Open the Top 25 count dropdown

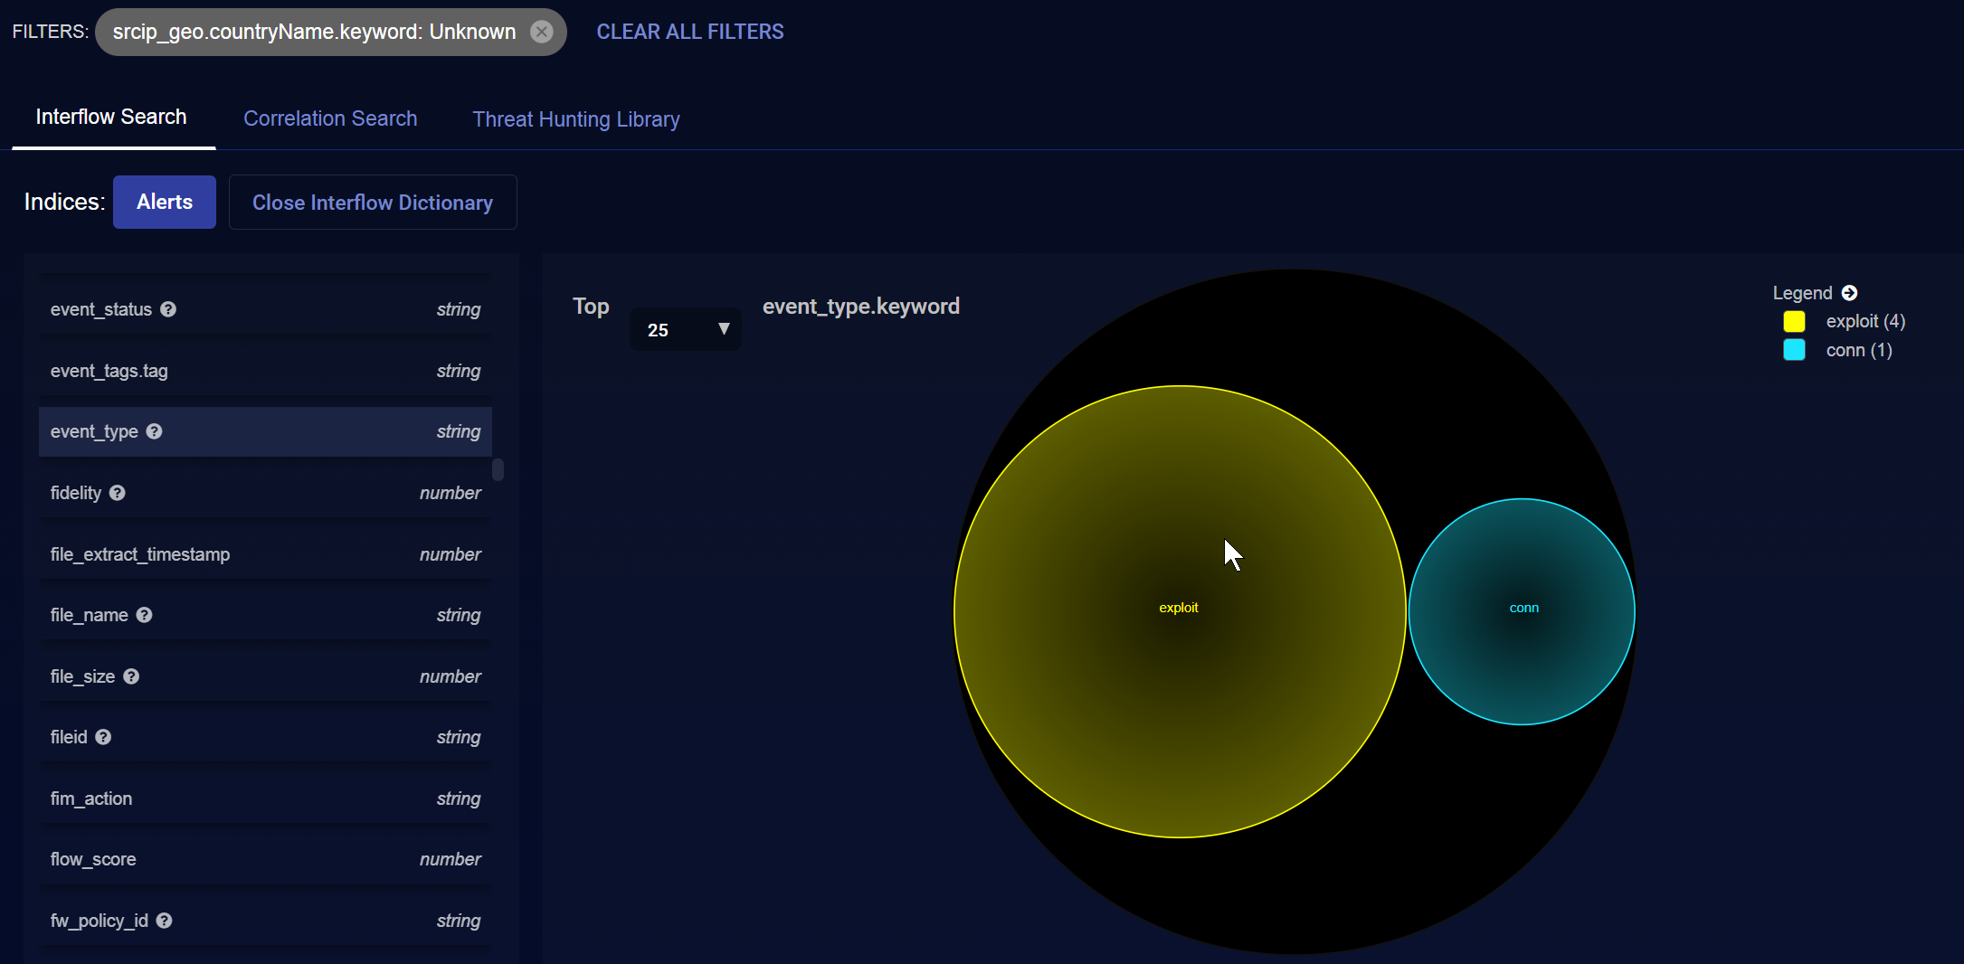(686, 330)
